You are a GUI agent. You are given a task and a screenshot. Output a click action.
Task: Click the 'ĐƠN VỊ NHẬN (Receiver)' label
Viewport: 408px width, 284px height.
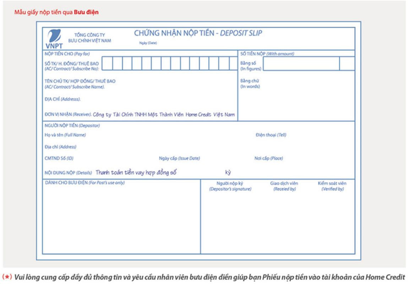pyautogui.click(x=68, y=114)
